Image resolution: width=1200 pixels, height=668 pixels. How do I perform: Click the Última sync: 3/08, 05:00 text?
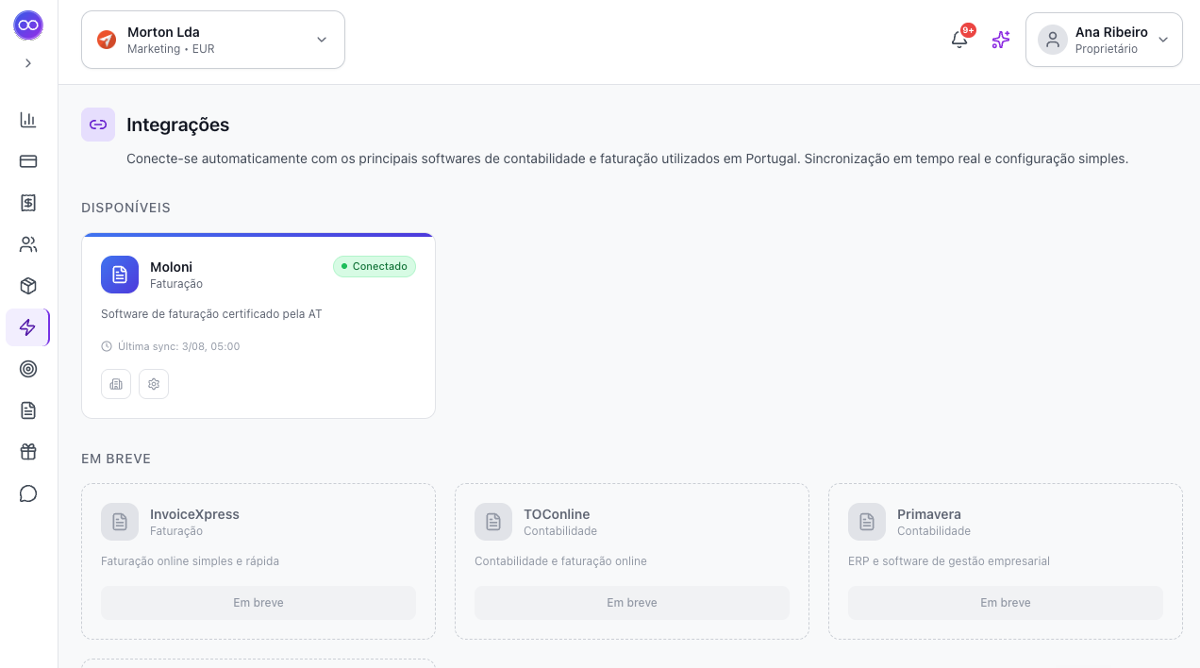coord(179,346)
